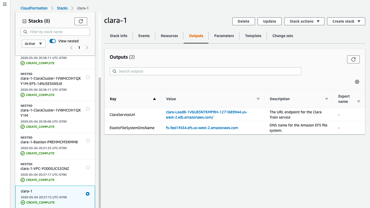Switch to the Stack info tab
Viewport: 370px width, 208px height.
[118, 36]
